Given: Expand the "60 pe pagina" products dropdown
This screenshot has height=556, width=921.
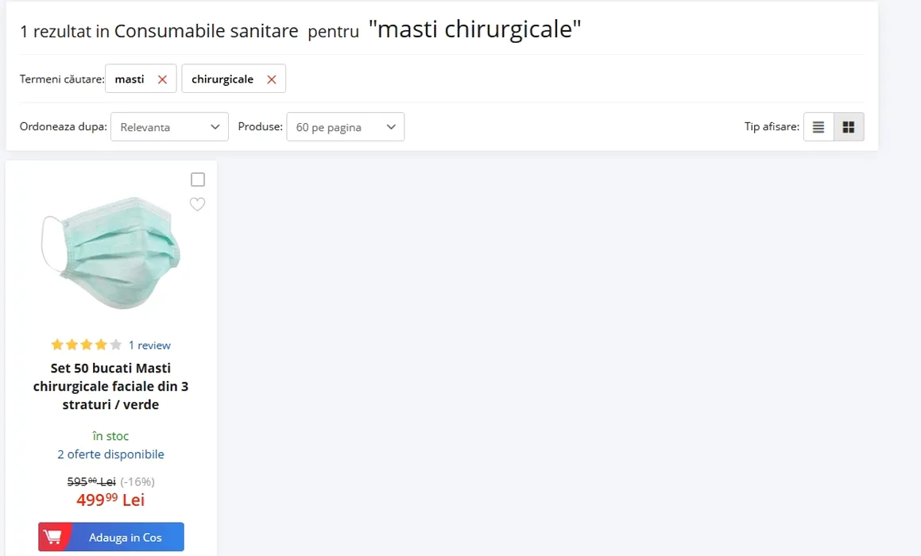Looking at the screenshot, I should coord(345,127).
